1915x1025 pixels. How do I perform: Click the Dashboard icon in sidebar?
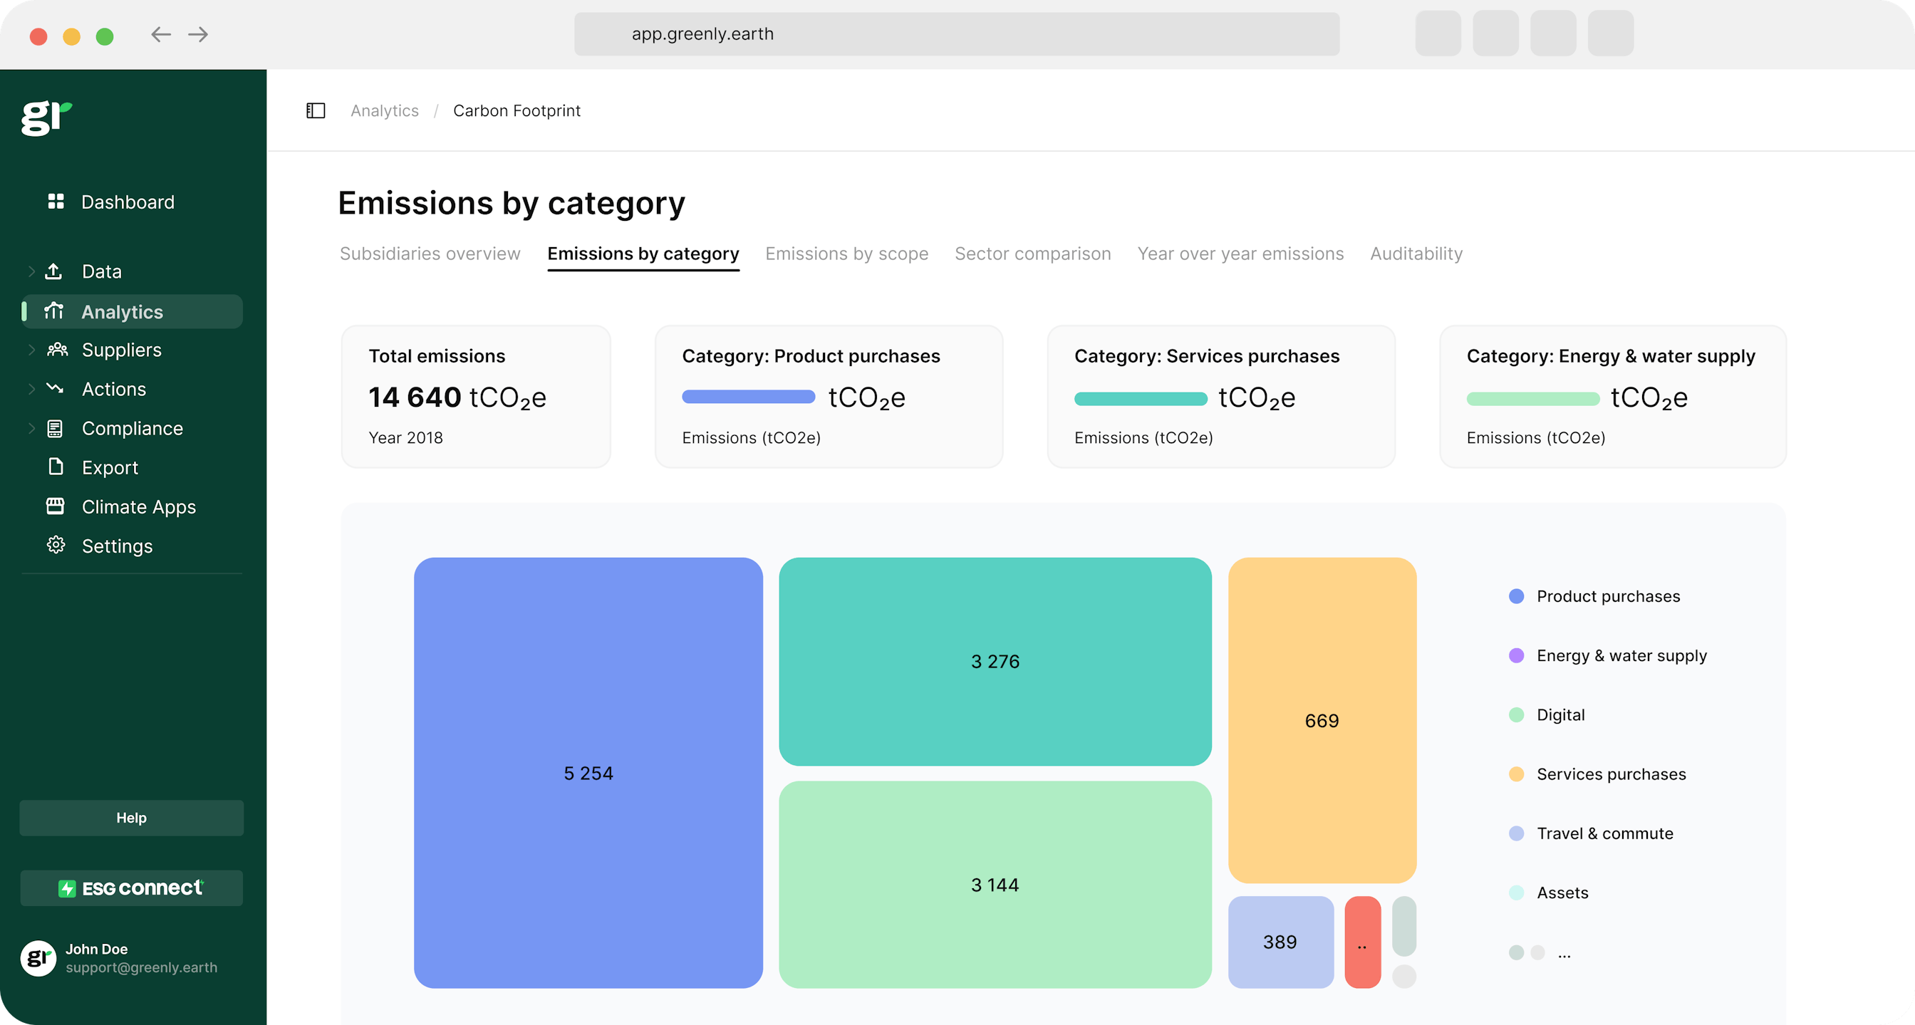(x=56, y=202)
